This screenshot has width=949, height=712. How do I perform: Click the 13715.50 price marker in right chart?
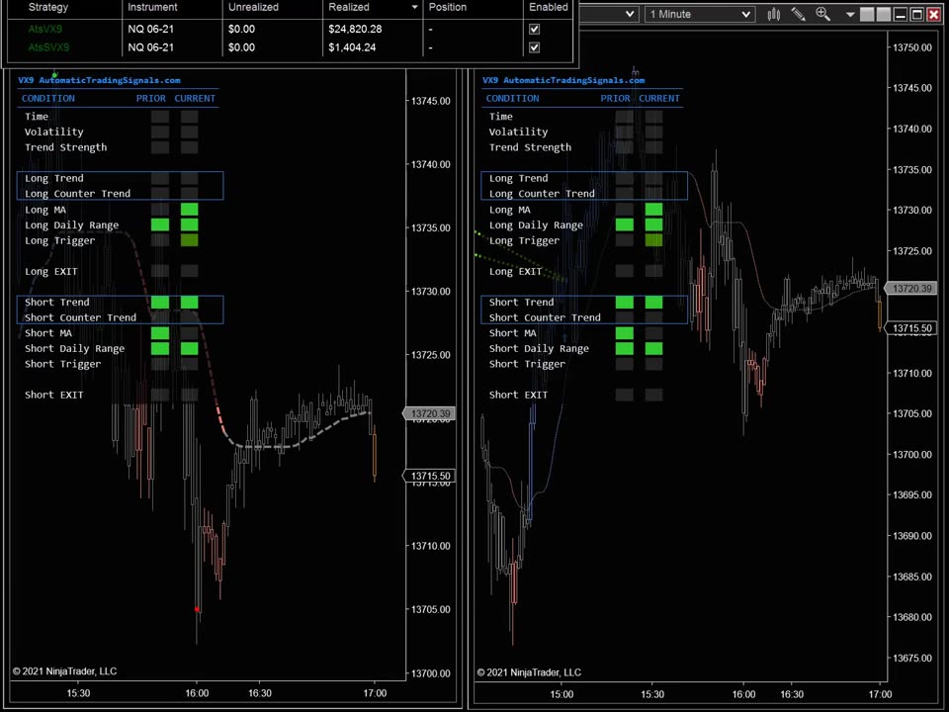click(911, 328)
